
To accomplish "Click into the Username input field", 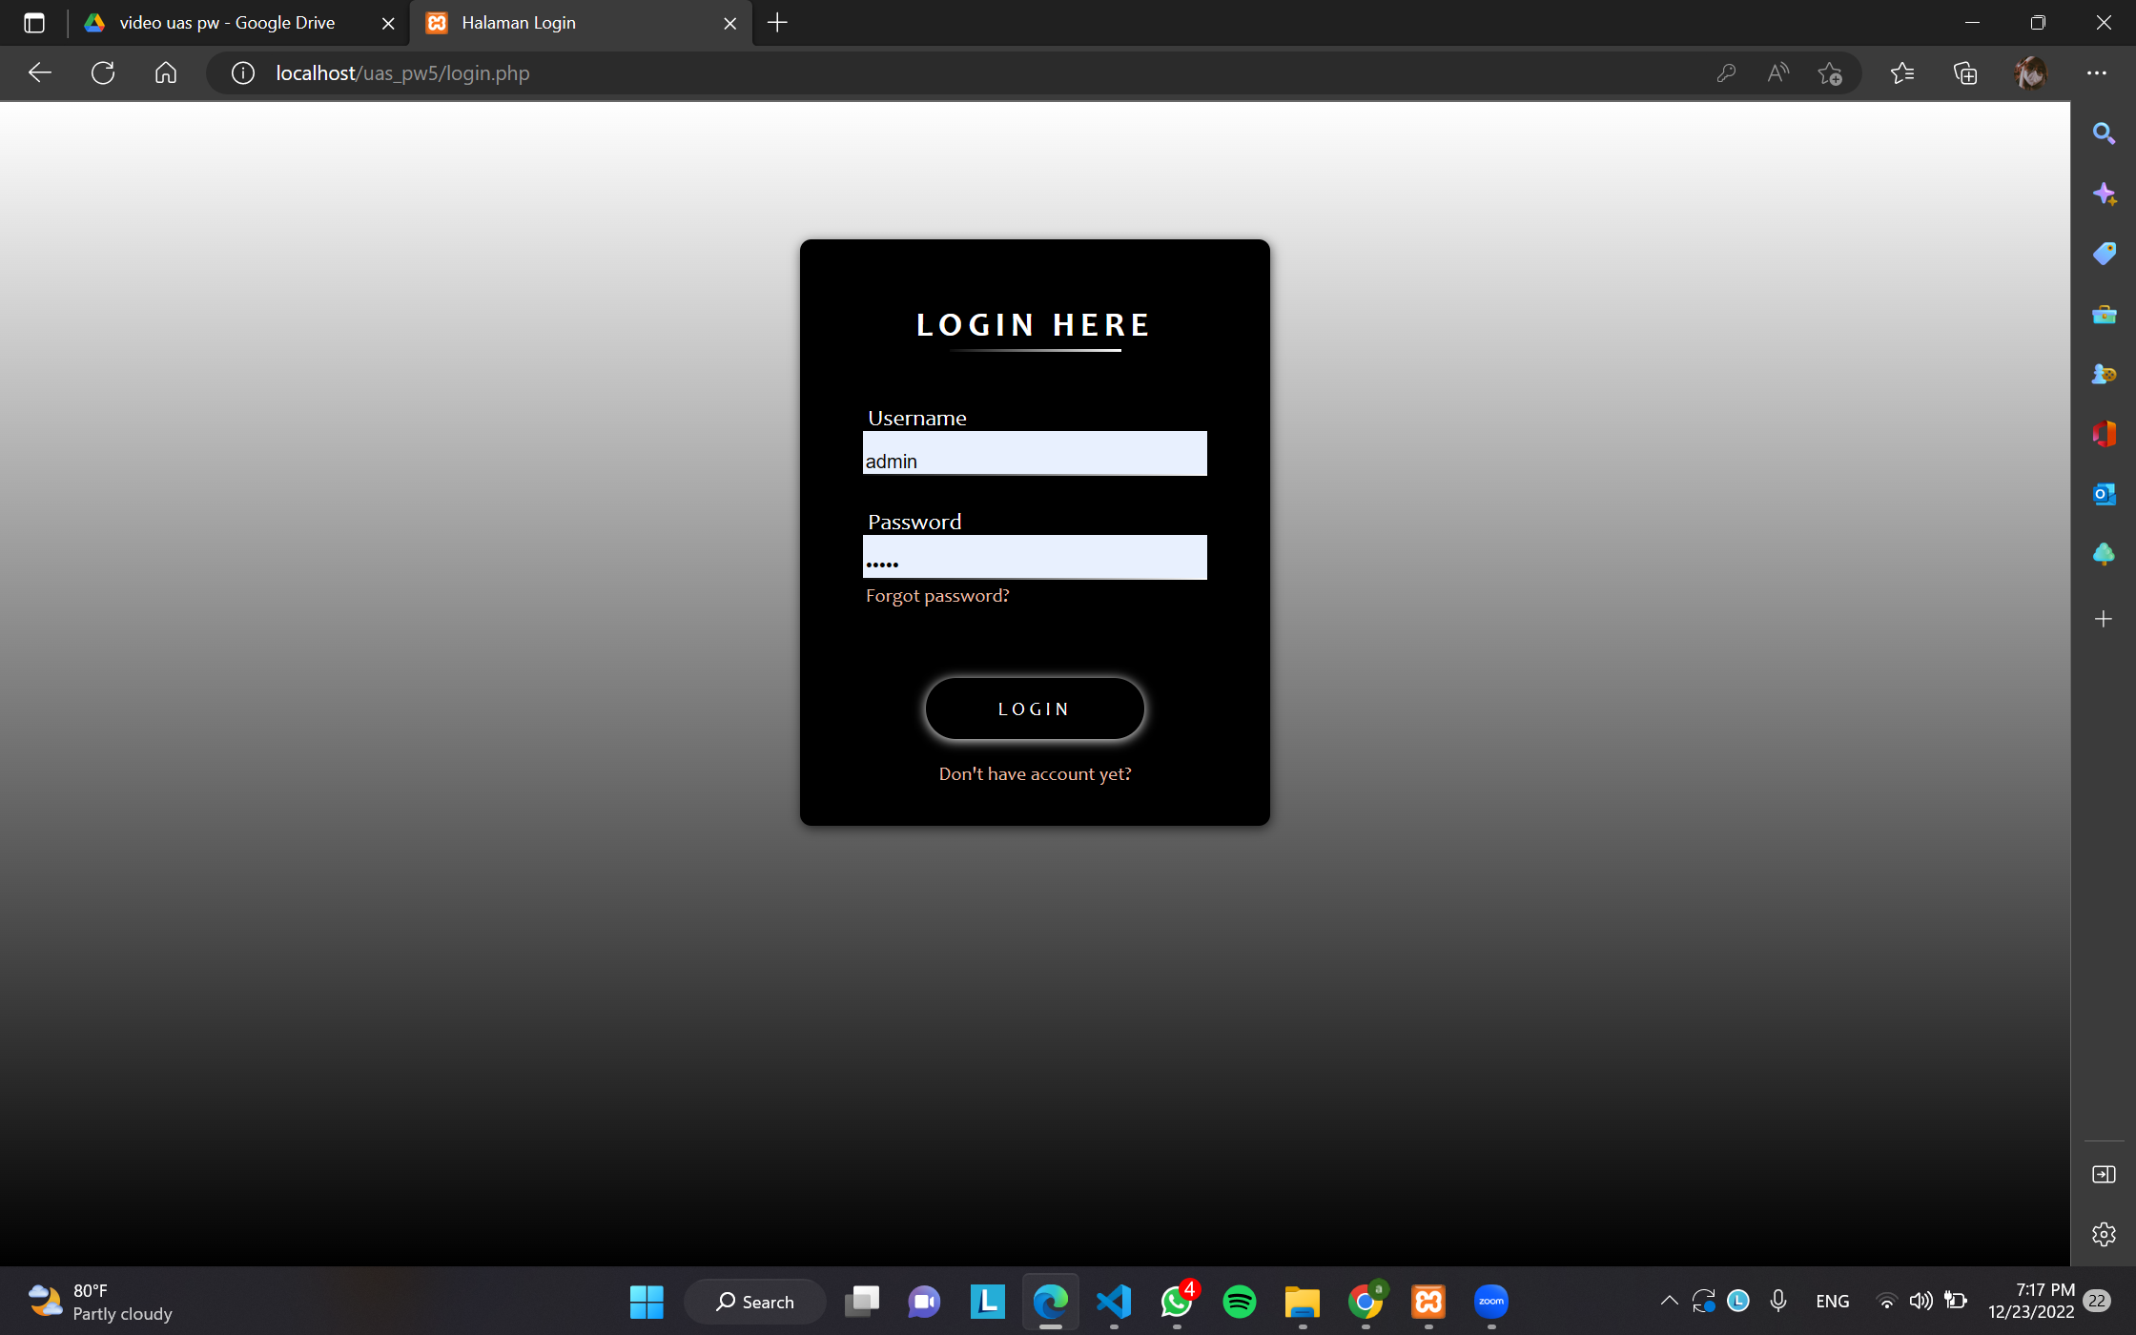I will (1035, 454).
